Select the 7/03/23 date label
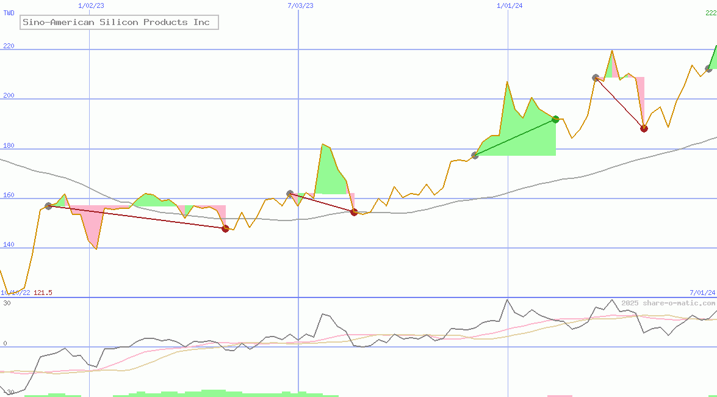The height and width of the screenshot is (397, 717). tap(300, 5)
